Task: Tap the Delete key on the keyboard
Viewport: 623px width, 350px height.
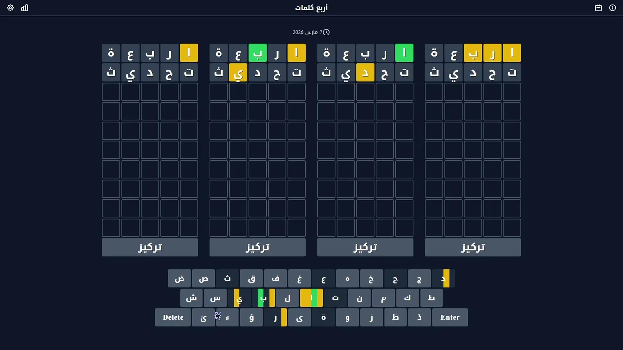Action: 173,317
